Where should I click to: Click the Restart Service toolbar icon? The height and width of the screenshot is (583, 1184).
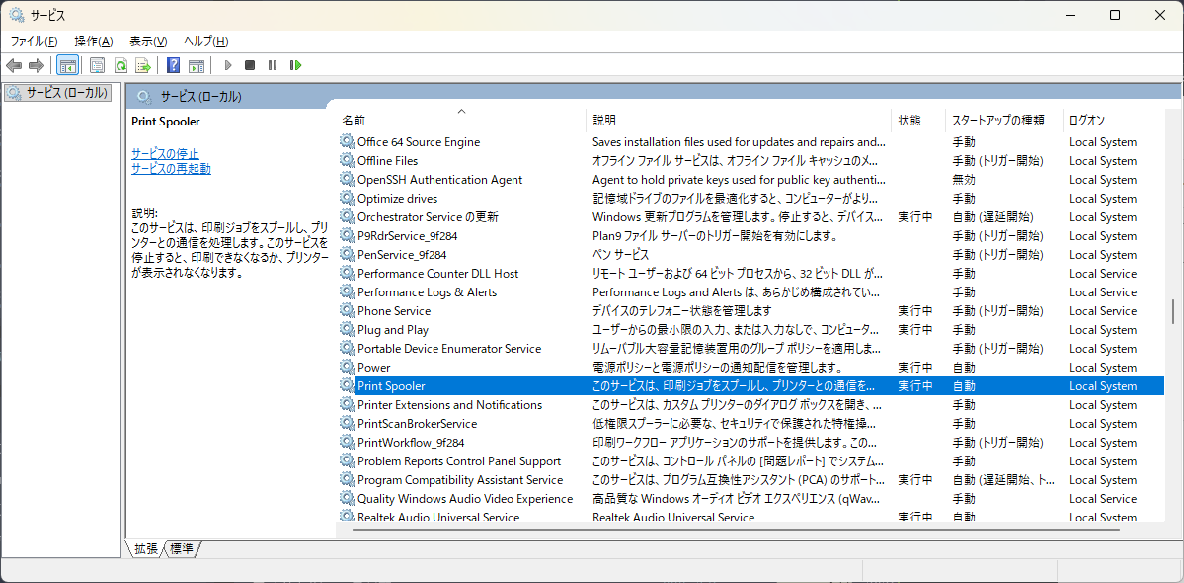295,65
